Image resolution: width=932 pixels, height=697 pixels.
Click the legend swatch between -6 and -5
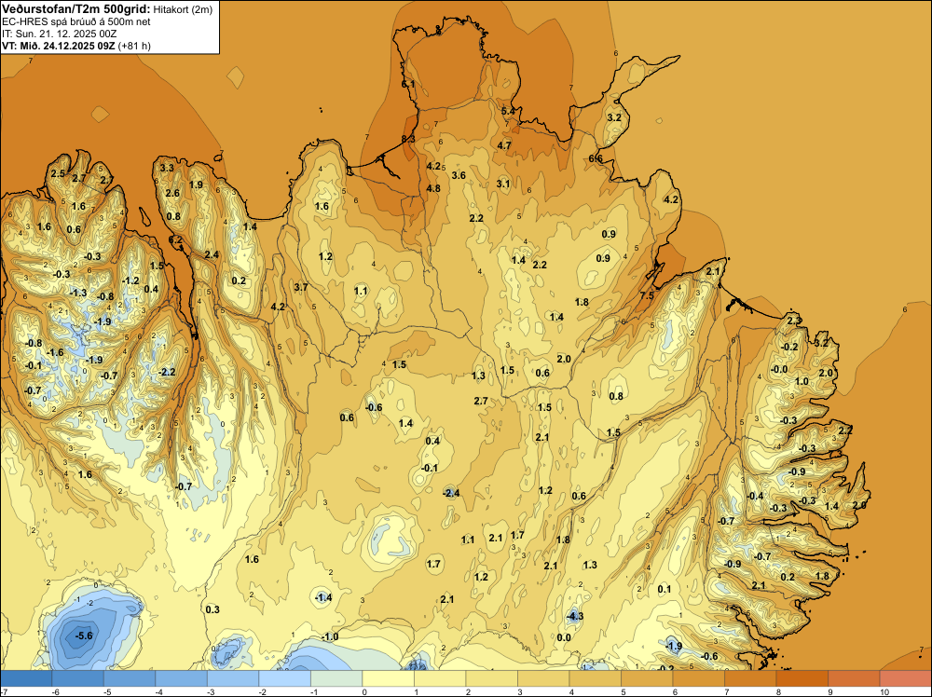click(x=78, y=678)
